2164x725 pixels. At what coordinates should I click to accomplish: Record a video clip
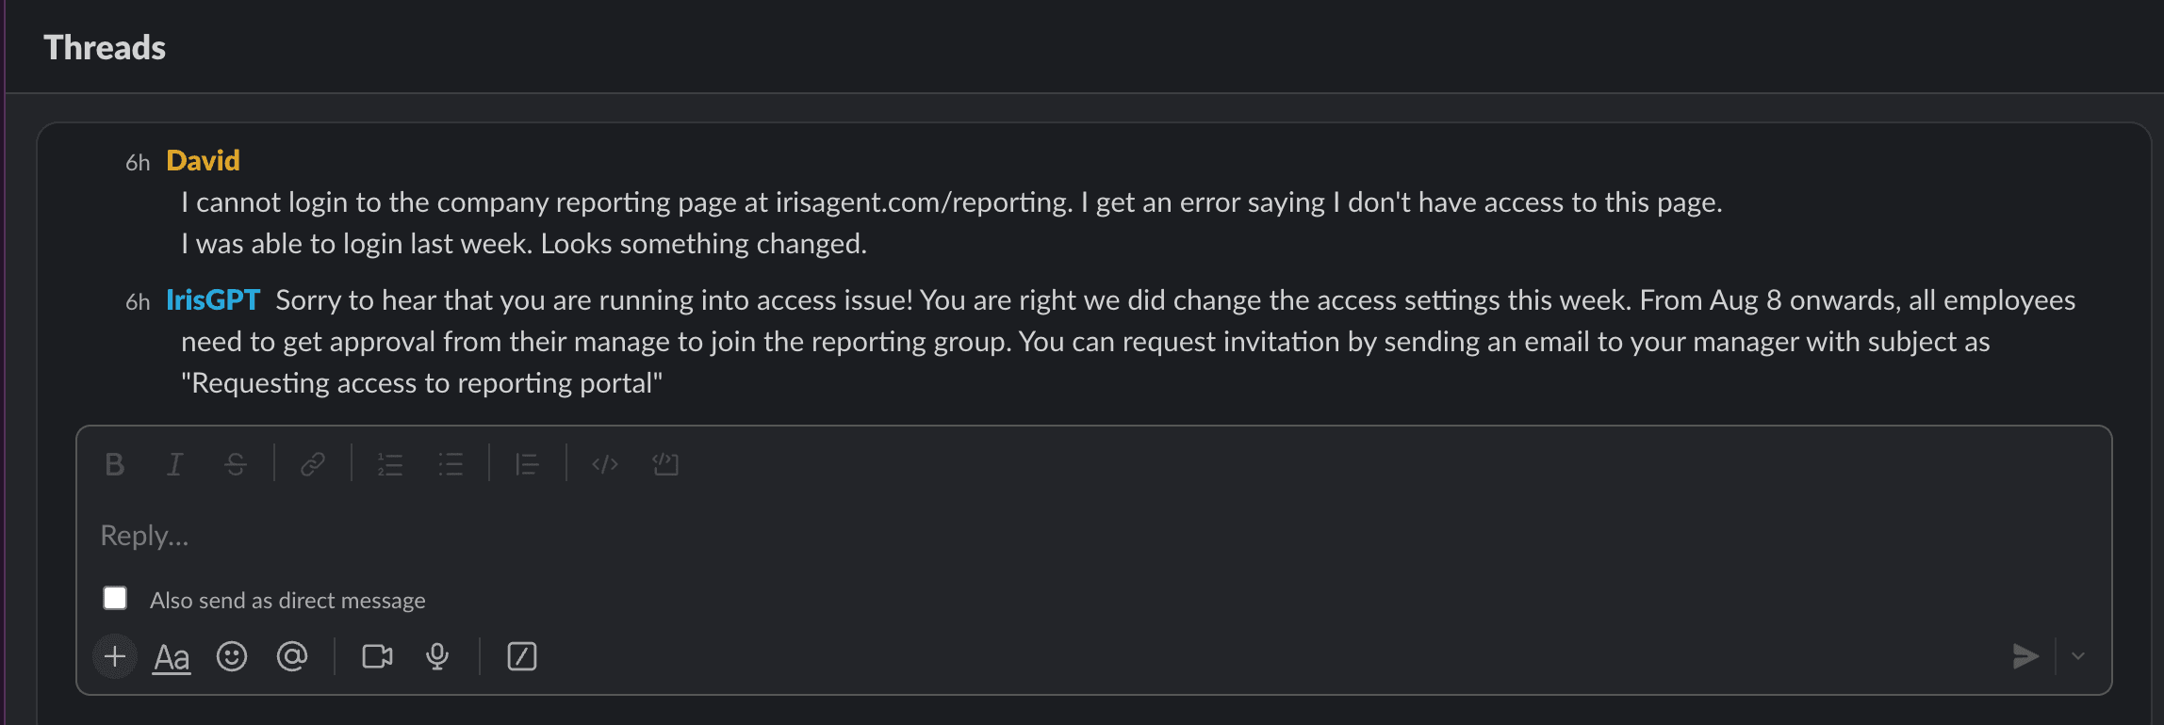coord(376,656)
